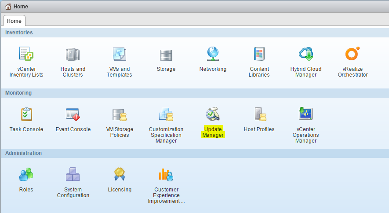This screenshot has height=213, width=389.
Task: Select the Home tab
Action: [14, 21]
